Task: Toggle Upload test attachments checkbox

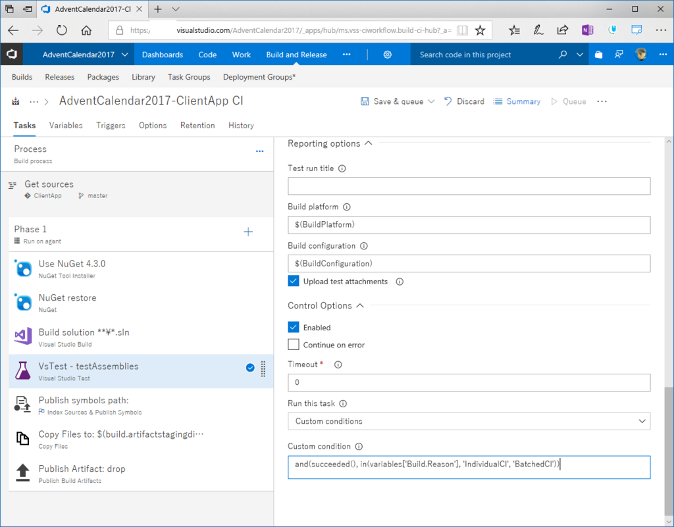Action: pyautogui.click(x=293, y=282)
